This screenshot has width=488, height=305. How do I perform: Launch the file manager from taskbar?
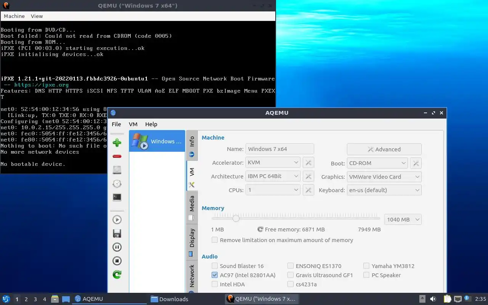click(55, 299)
